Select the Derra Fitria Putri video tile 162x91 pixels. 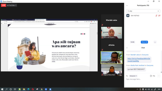[x=111, y=70]
